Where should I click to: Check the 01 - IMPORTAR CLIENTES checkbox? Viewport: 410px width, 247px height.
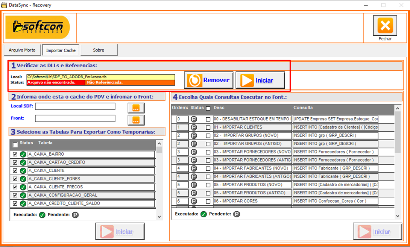tap(208, 128)
